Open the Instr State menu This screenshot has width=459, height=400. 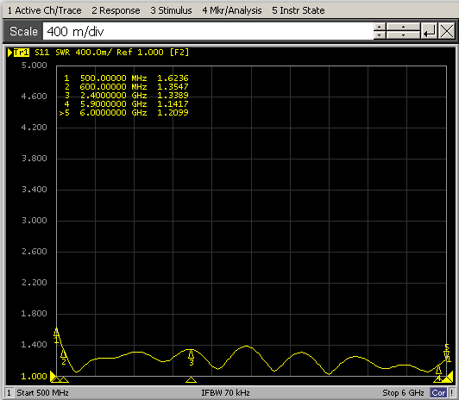299,10
